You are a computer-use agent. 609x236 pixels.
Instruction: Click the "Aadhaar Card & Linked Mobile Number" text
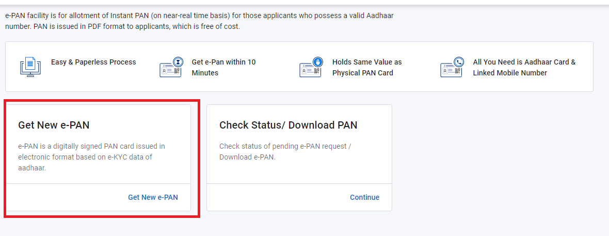click(x=524, y=67)
